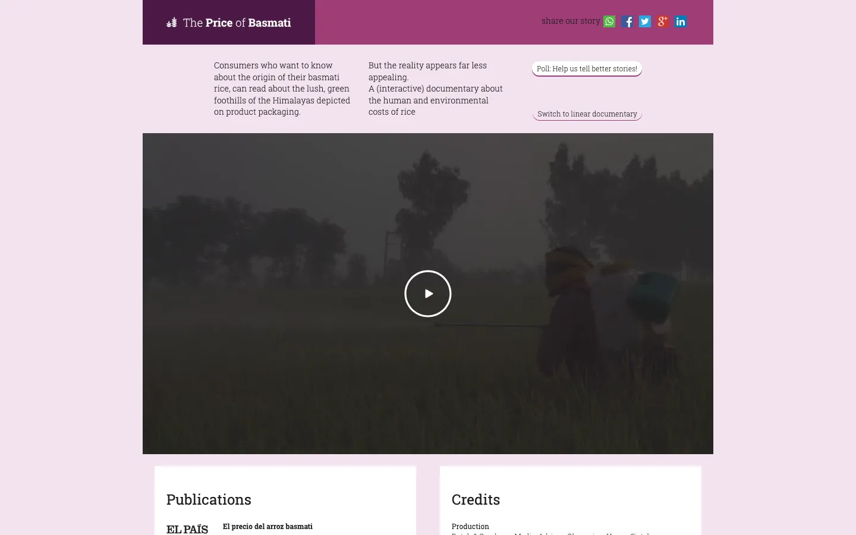This screenshot has height=535, width=856.
Task: Select the Credits heading
Action: 476,499
